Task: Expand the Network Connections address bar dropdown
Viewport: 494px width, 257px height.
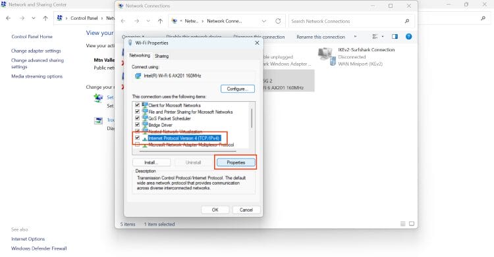Action: pos(264,21)
